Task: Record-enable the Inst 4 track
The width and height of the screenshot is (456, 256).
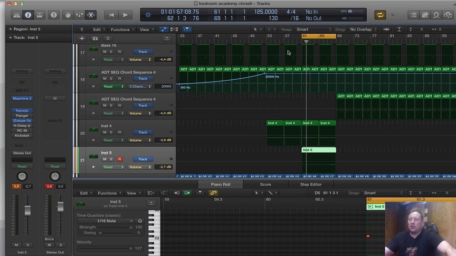Action: [120, 132]
